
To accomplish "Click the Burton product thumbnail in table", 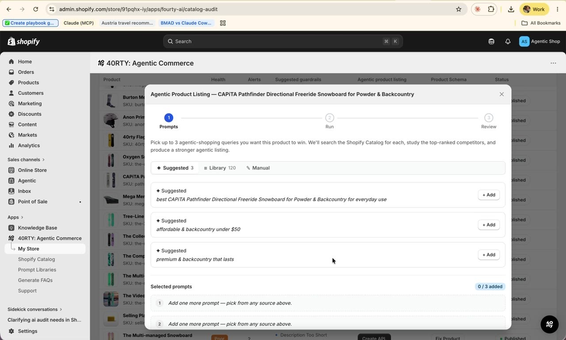I will [x=111, y=100].
